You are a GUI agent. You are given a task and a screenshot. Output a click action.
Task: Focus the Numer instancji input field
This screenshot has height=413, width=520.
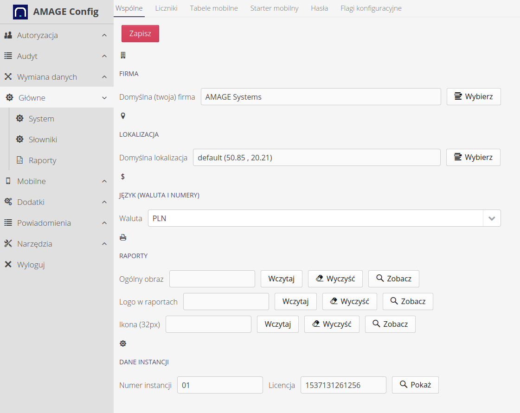click(220, 385)
